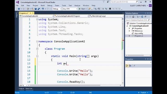Click the Open File toolbar icon
The width and height of the screenshot is (167, 94).
(x=33, y=9)
